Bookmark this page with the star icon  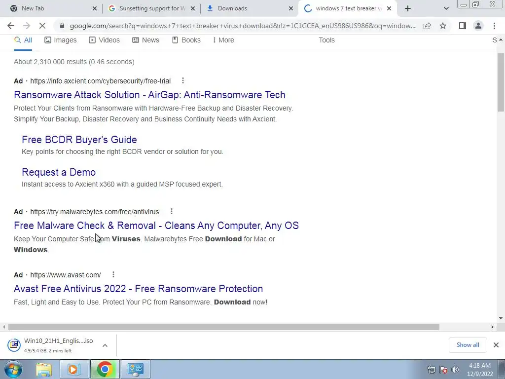point(443,26)
